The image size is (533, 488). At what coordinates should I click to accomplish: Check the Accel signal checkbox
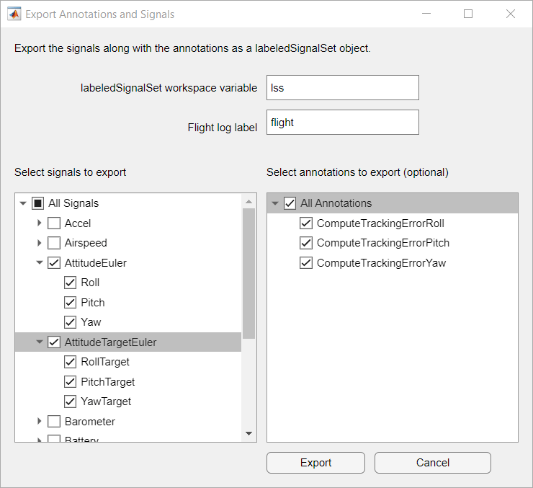pyautogui.click(x=54, y=223)
